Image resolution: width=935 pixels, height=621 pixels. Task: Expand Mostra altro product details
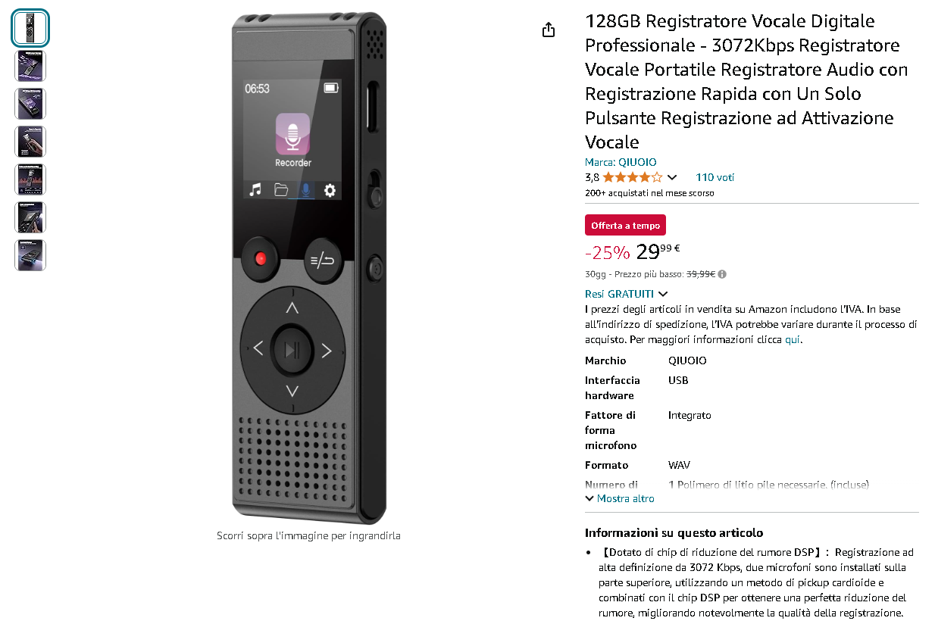[620, 498]
